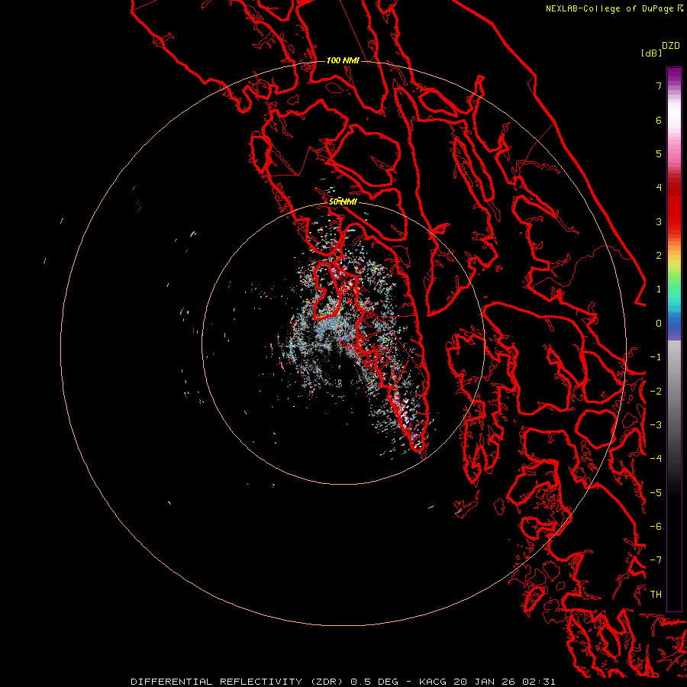Click the 50 NMI range ring label
The image size is (687, 687).
tap(343, 202)
